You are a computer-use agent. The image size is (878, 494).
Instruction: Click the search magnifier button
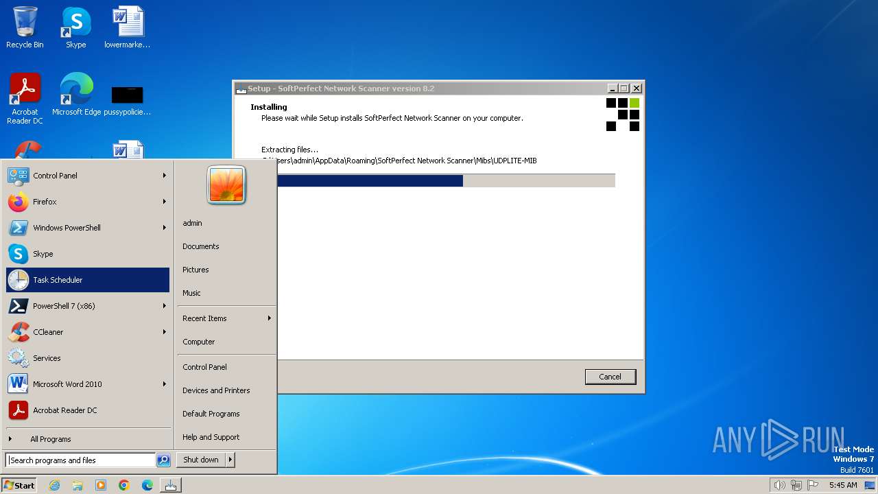(163, 460)
